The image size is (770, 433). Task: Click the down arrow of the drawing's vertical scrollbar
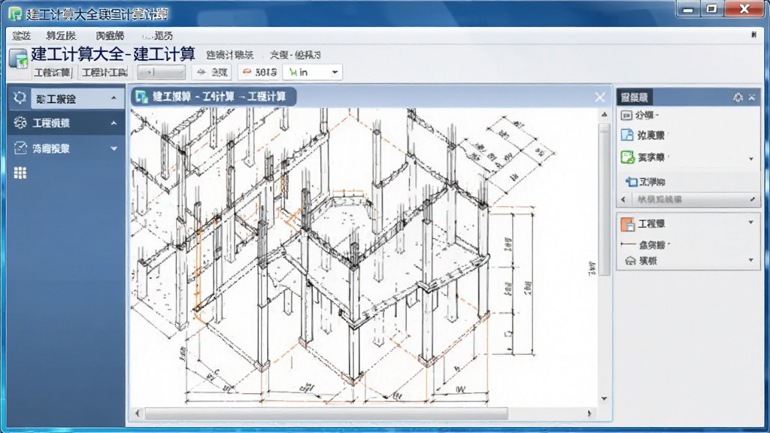[x=605, y=398]
